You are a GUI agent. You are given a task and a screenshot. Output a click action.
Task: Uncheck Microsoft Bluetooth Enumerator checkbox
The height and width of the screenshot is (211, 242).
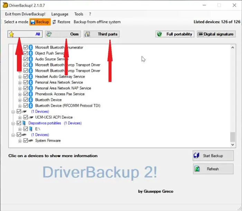click(26, 47)
